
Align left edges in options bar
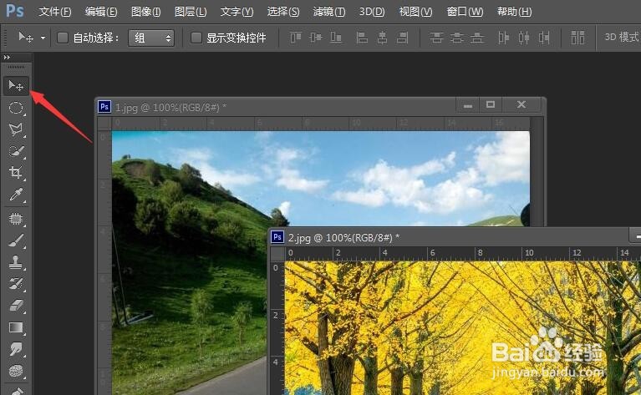click(x=361, y=38)
